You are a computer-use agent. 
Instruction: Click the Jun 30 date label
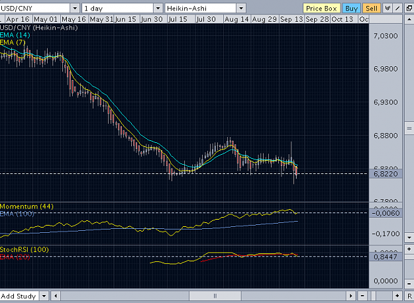152,19
